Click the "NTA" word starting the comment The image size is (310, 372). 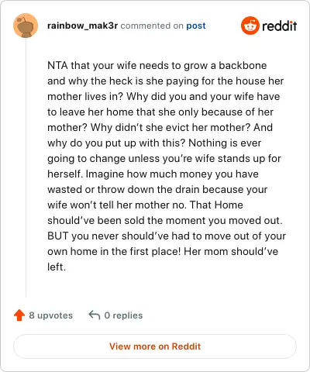click(57, 65)
